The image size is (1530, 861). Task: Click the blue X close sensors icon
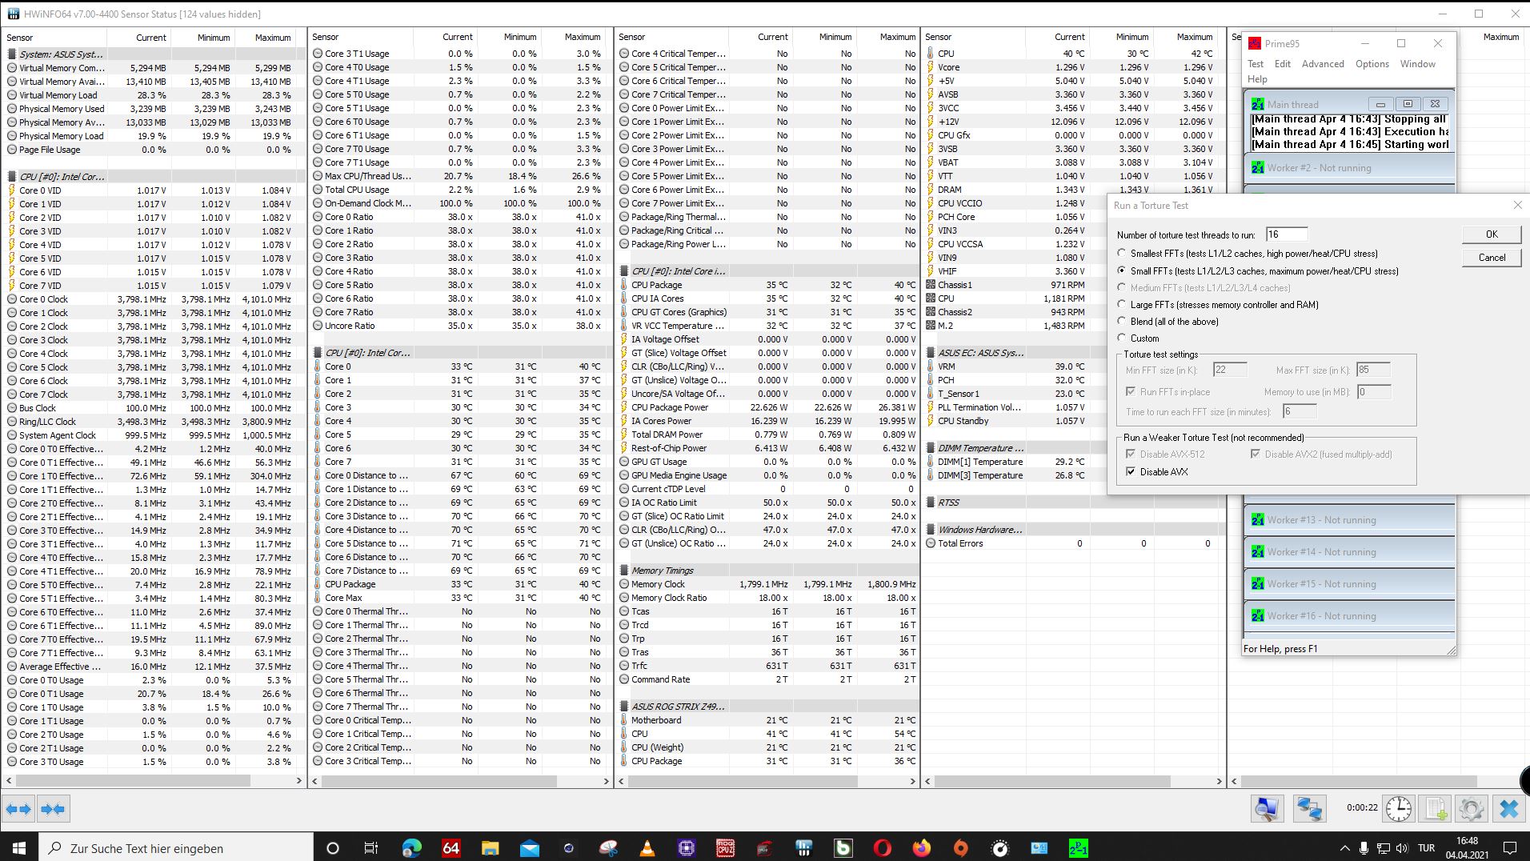point(1509,809)
